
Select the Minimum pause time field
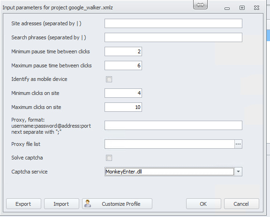pyautogui.click(x=123, y=51)
